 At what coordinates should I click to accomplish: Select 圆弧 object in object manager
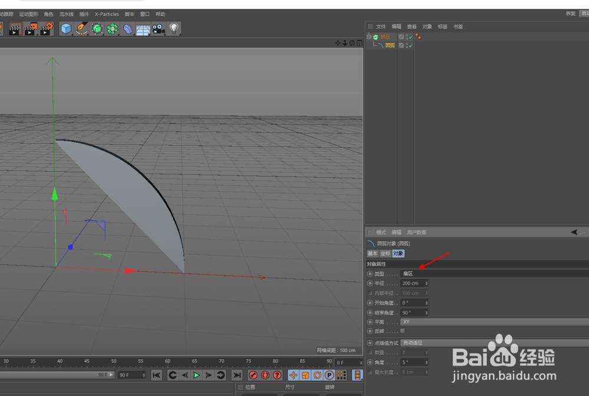(x=390, y=45)
